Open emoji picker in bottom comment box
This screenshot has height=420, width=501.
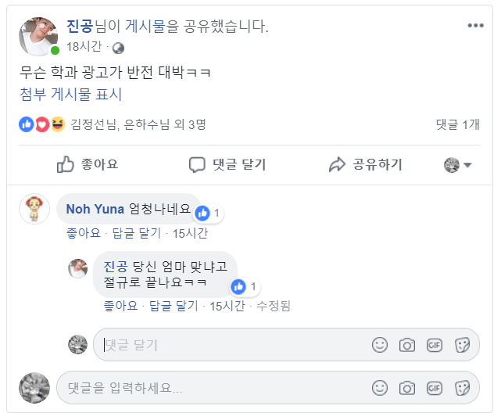380,387
